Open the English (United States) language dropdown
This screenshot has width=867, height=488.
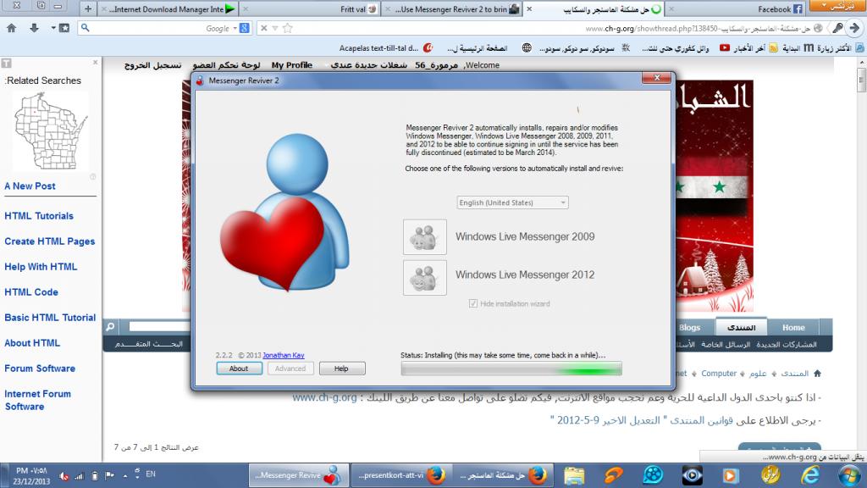click(x=512, y=202)
